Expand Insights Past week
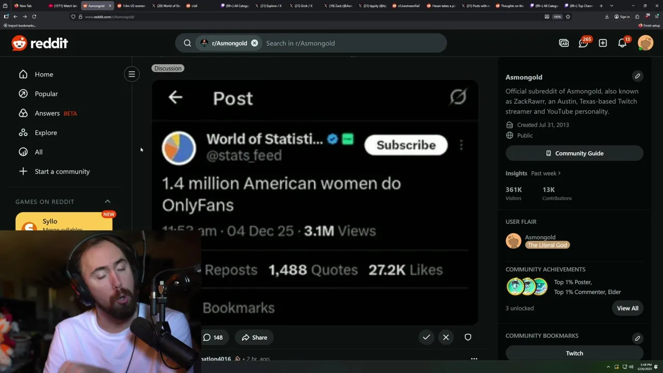 pos(545,173)
